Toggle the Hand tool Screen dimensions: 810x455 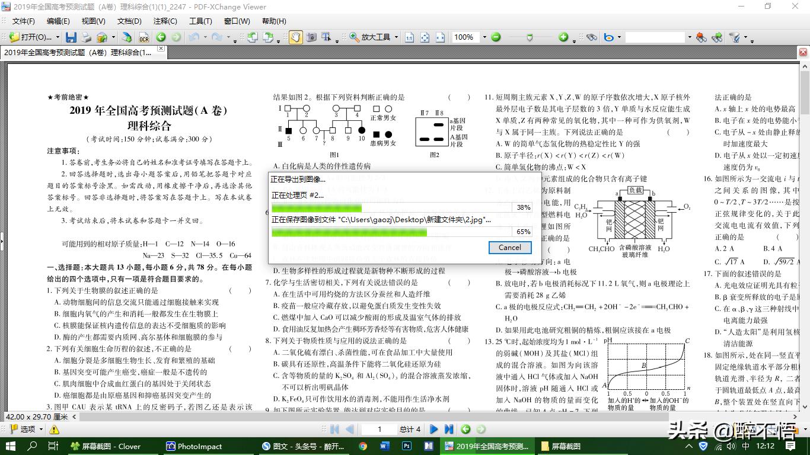pyautogui.click(x=295, y=37)
